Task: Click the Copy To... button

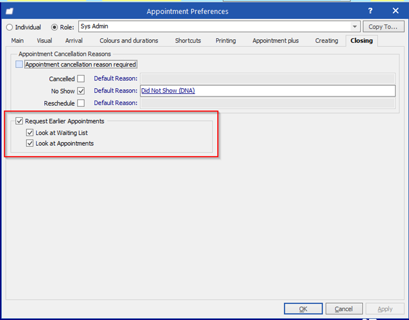Action: click(x=383, y=27)
